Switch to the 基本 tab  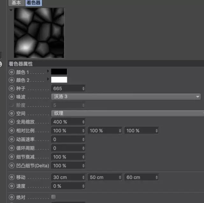click(17, 3)
